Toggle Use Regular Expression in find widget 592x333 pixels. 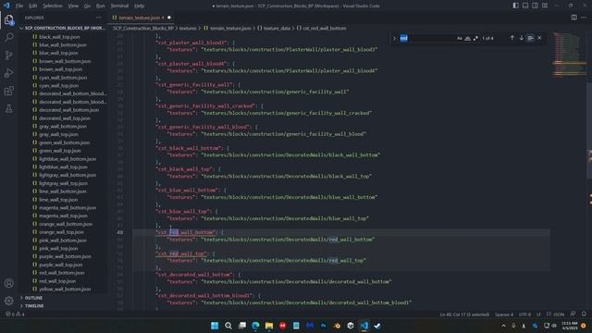click(x=475, y=38)
